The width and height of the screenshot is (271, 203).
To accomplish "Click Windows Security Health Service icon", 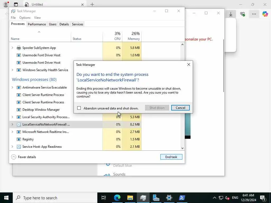I will point(19,70).
